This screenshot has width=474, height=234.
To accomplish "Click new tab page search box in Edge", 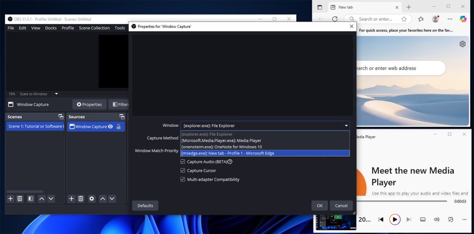I will (x=400, y=68).
